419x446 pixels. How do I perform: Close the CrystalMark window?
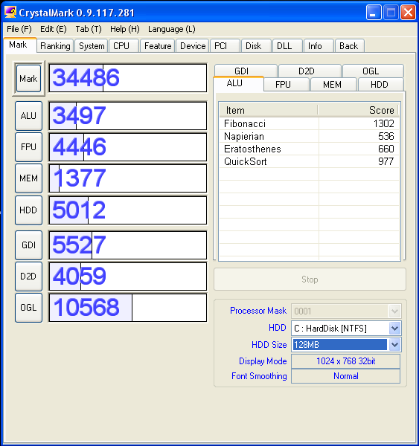pyautogui.click(x=408, y=13)
